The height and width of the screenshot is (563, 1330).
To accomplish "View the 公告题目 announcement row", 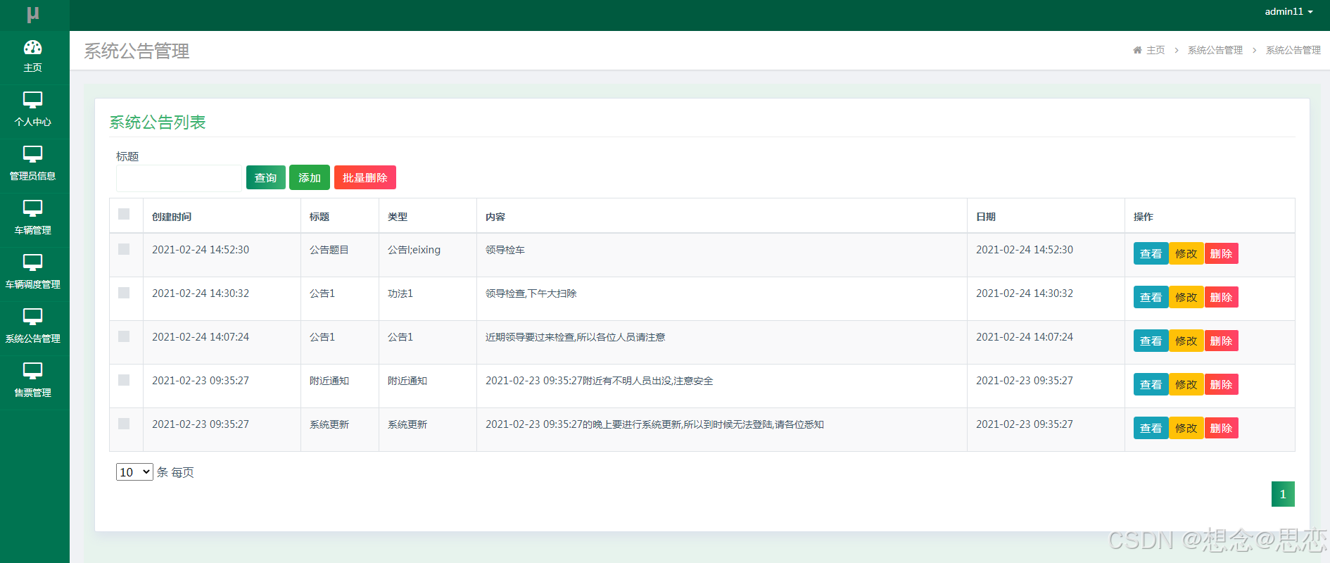I will pyautogui.click(x=1151, y=253).
